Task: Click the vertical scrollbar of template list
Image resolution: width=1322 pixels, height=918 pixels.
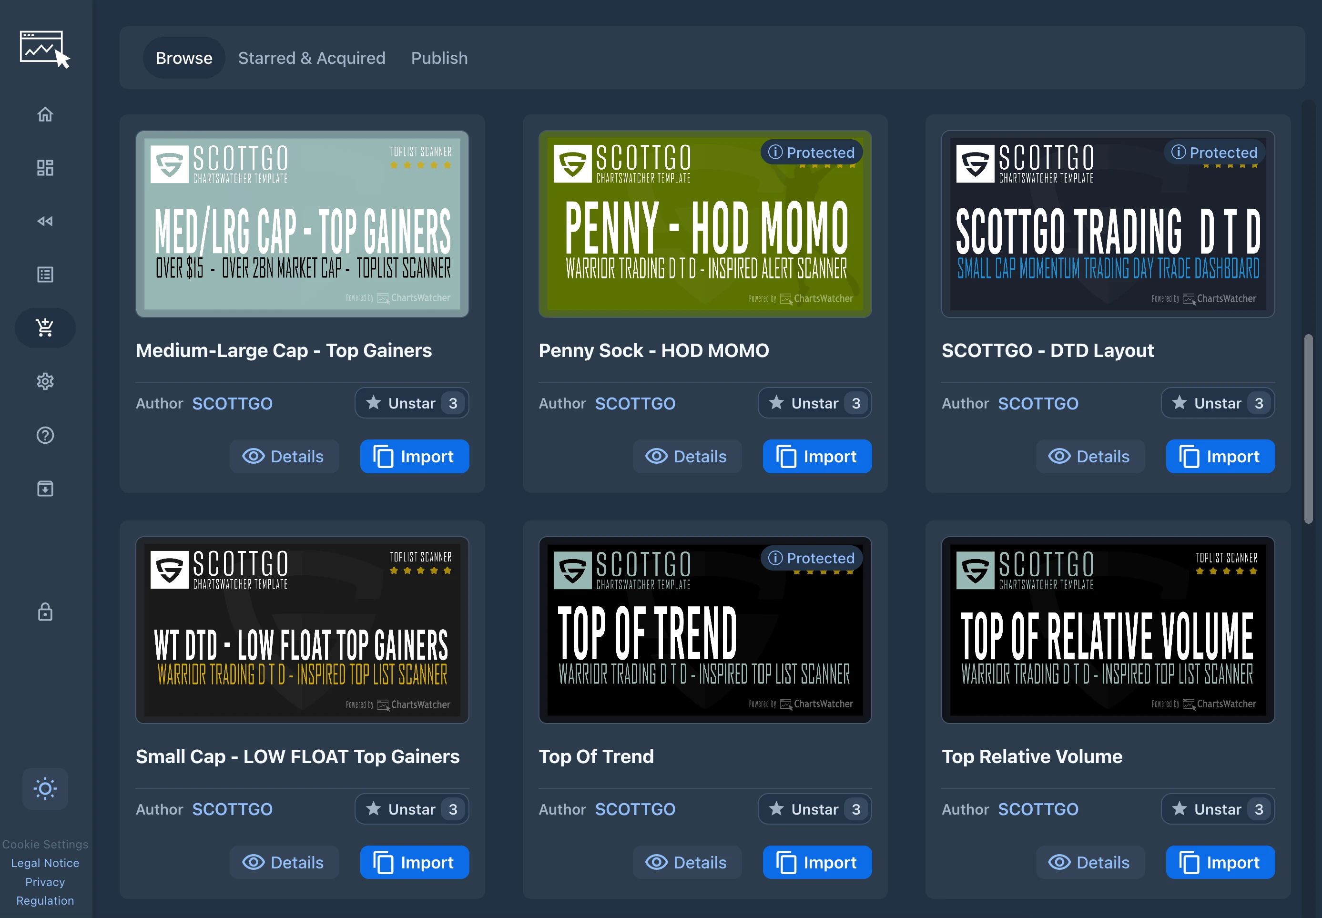Action: (x=1309, y=429)
